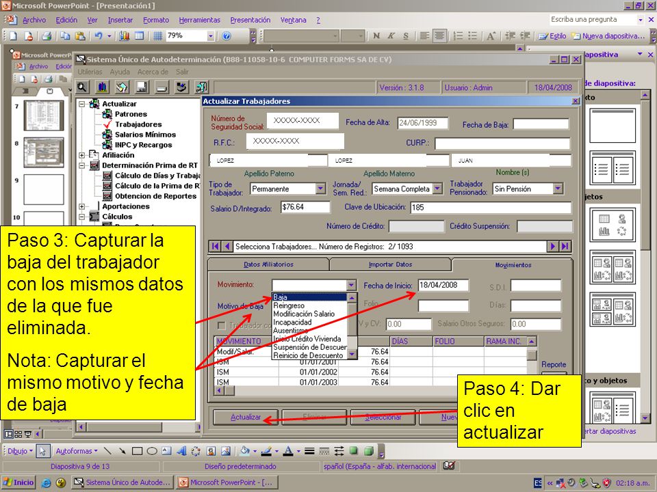
Task: Select Trabajadores in the Actualizar tree
Action: [x=138, y=124]
